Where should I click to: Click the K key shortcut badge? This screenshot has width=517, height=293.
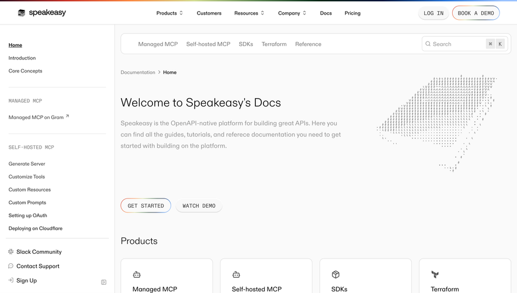click(x=500, y=44)
